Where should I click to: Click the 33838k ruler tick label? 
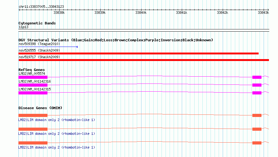click(59, 13)
